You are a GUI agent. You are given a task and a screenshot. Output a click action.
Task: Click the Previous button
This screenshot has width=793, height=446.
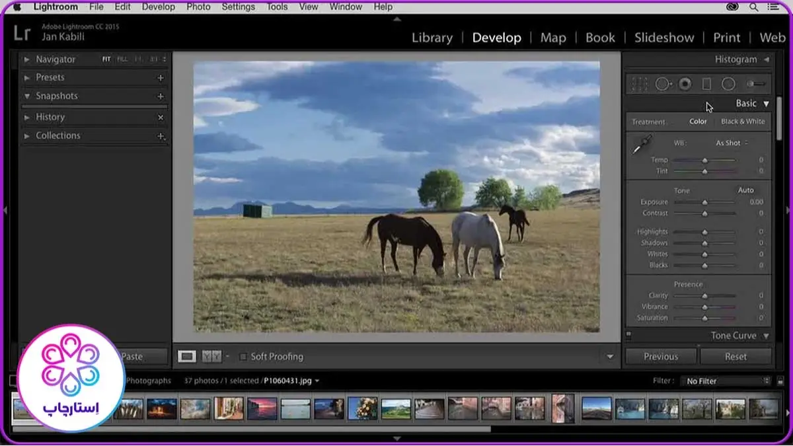click(x=661, y=357)
